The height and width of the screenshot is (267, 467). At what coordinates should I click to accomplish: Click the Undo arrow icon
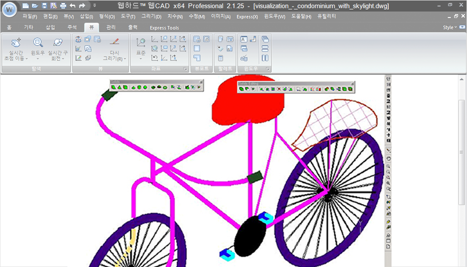pos(72,5)
